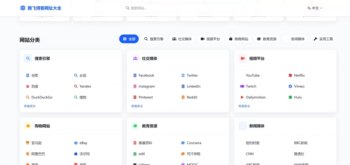This screenshot has width=350, height=165.
Task: Click the 购物网站 card bag icon
Action: pos(28,126)
